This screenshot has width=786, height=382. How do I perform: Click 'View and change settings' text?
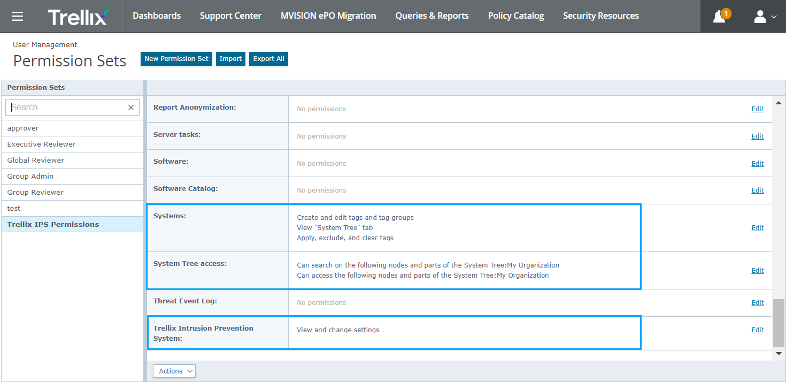pos(338,330)
